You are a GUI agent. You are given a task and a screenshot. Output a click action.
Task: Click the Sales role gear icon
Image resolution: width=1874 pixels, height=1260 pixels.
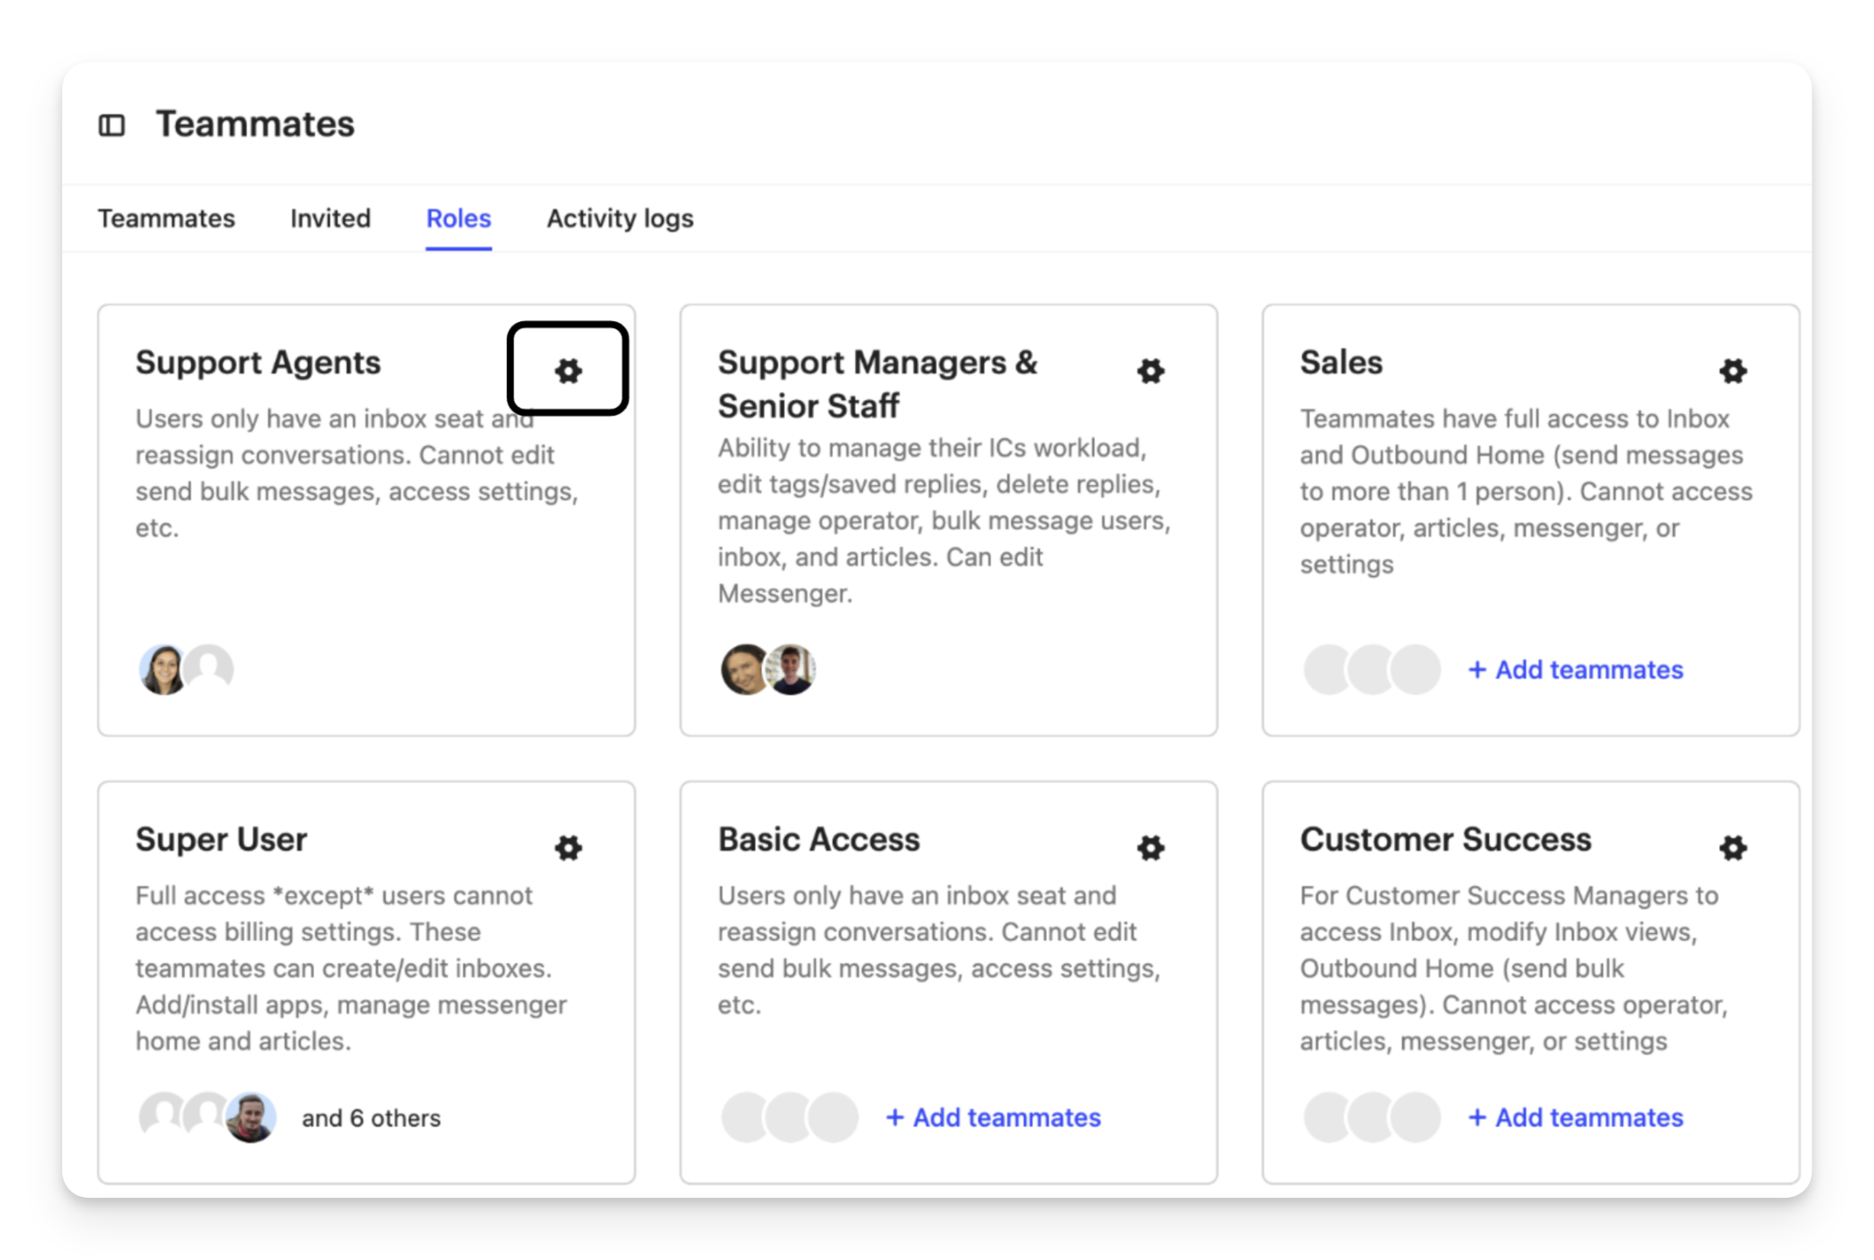point(1733,371)
